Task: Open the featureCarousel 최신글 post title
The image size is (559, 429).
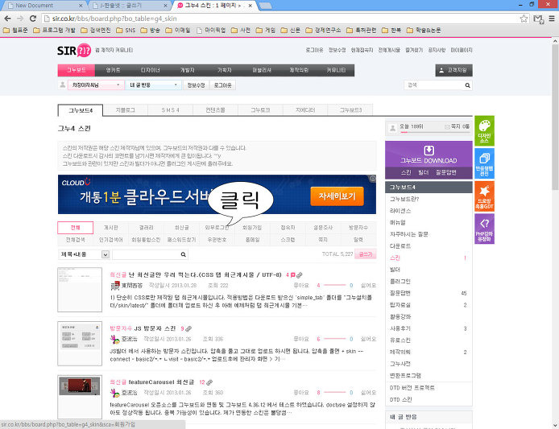Action: [x=161, y=382]
